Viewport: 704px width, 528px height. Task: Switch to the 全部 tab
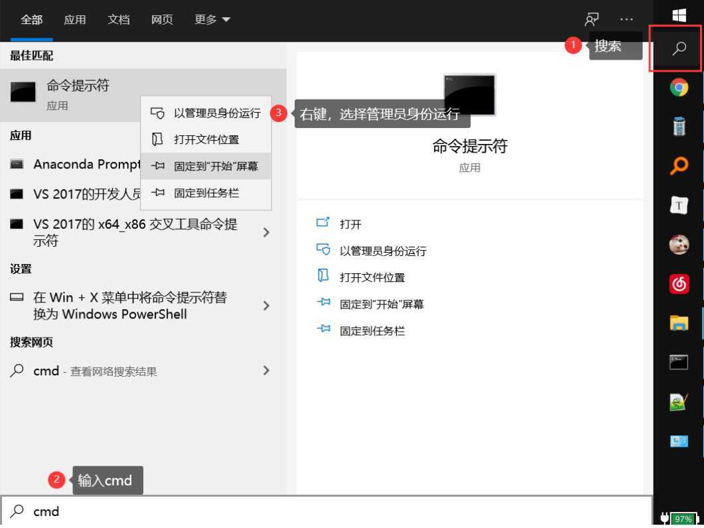31,20
